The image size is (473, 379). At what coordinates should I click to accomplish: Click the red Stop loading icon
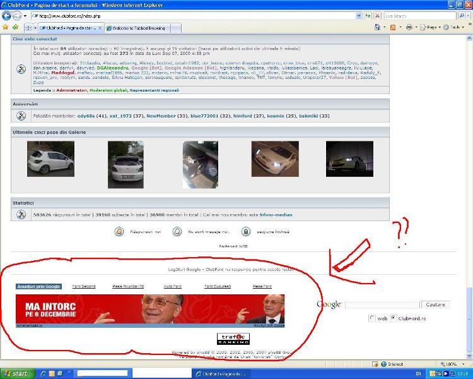(377, 15)
